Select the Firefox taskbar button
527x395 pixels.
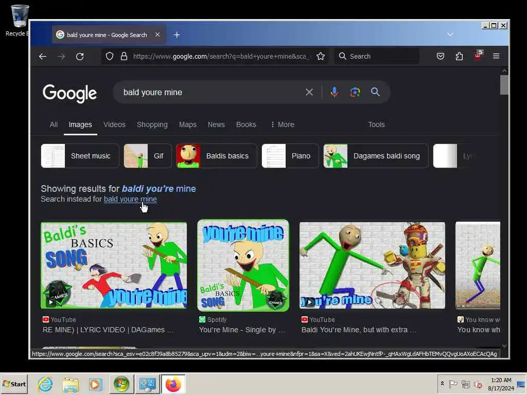(x=173, y=384)
